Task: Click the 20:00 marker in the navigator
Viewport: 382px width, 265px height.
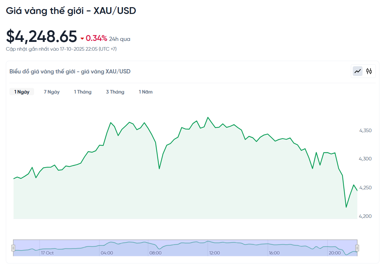Action: (x=335, y=253)
